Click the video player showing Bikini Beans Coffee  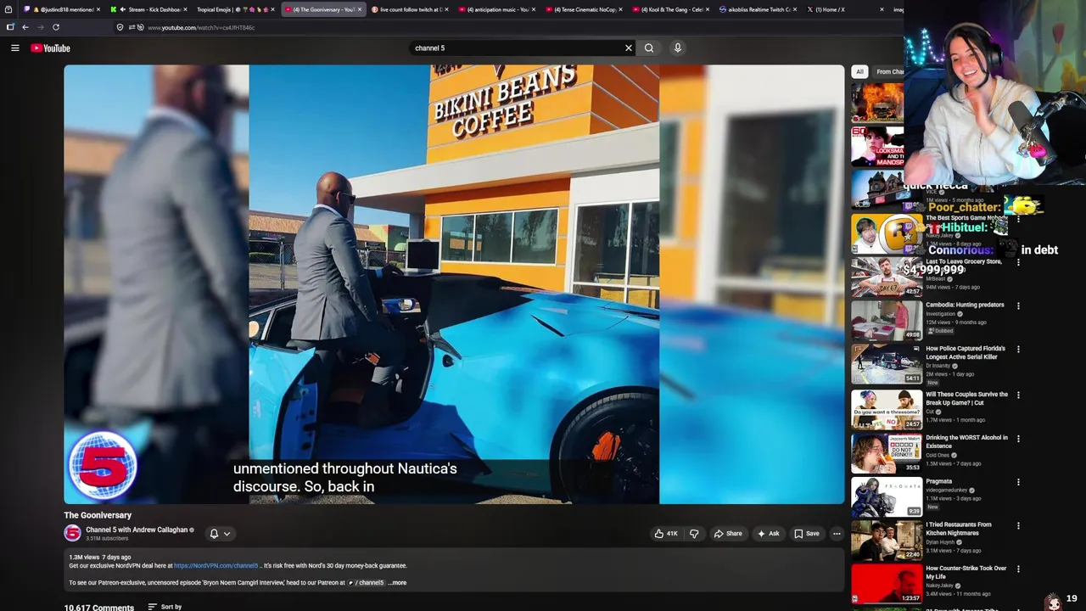(454, 284)
